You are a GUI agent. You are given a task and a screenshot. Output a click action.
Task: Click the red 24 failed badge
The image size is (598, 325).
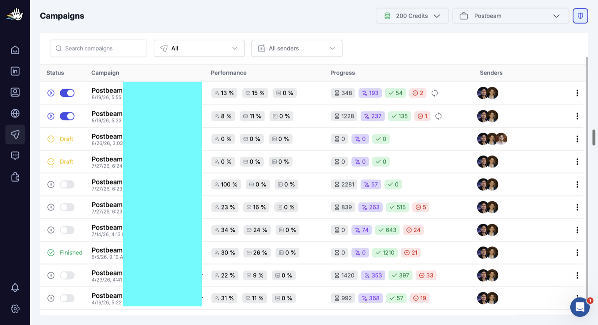[x=413, y=230]
